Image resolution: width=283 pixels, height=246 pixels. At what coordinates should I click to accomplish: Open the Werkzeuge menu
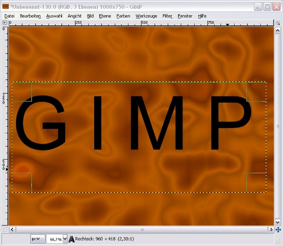pyautogui.click(x=146, y=16)
